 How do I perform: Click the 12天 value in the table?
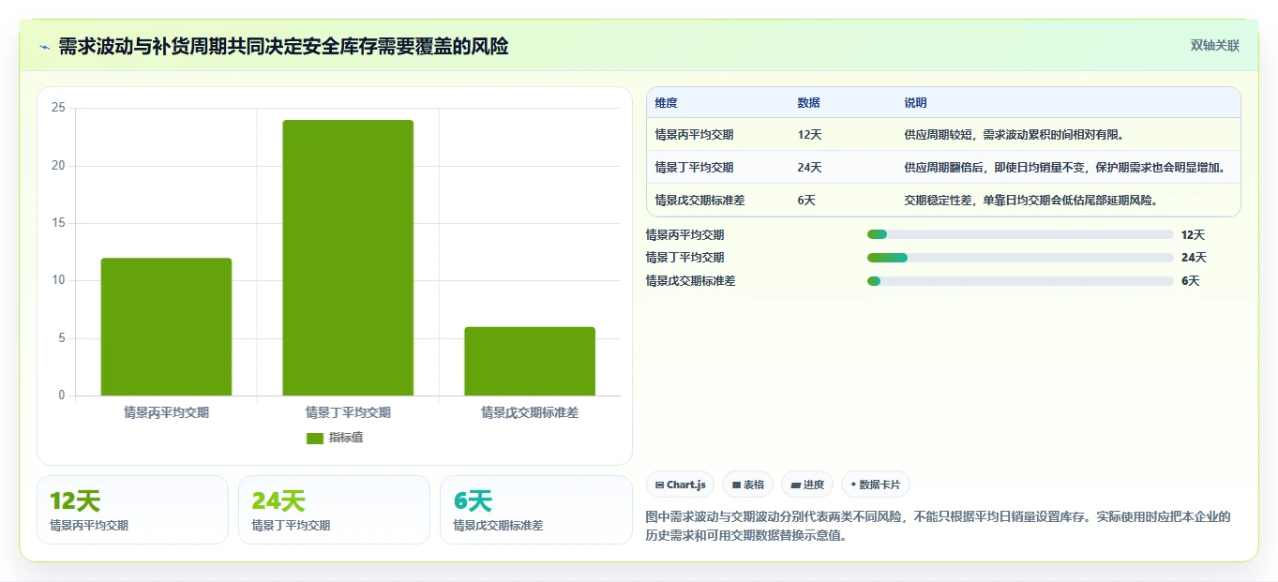(x=810, y=135)
